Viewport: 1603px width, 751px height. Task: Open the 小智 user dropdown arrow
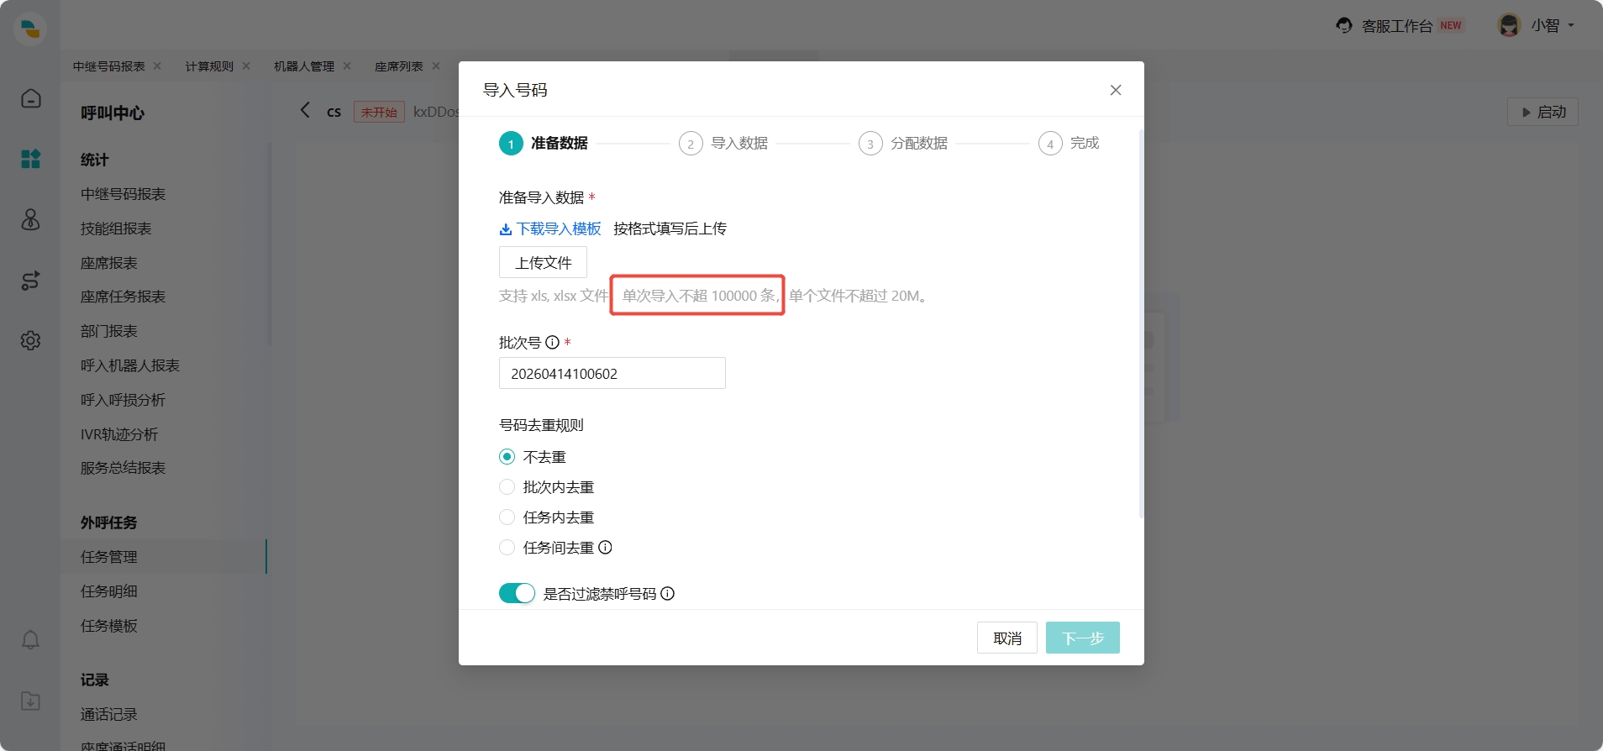click(1571, 25)
